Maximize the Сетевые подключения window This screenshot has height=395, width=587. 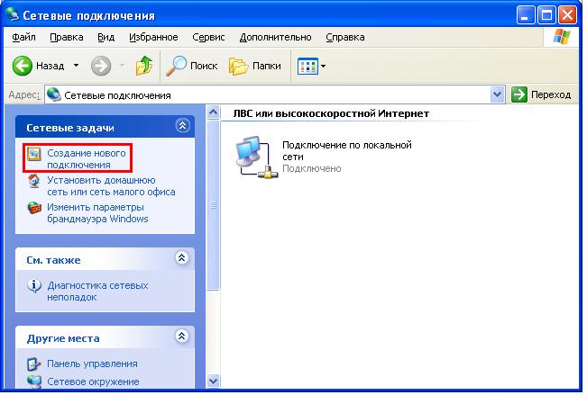coord(546,15)
